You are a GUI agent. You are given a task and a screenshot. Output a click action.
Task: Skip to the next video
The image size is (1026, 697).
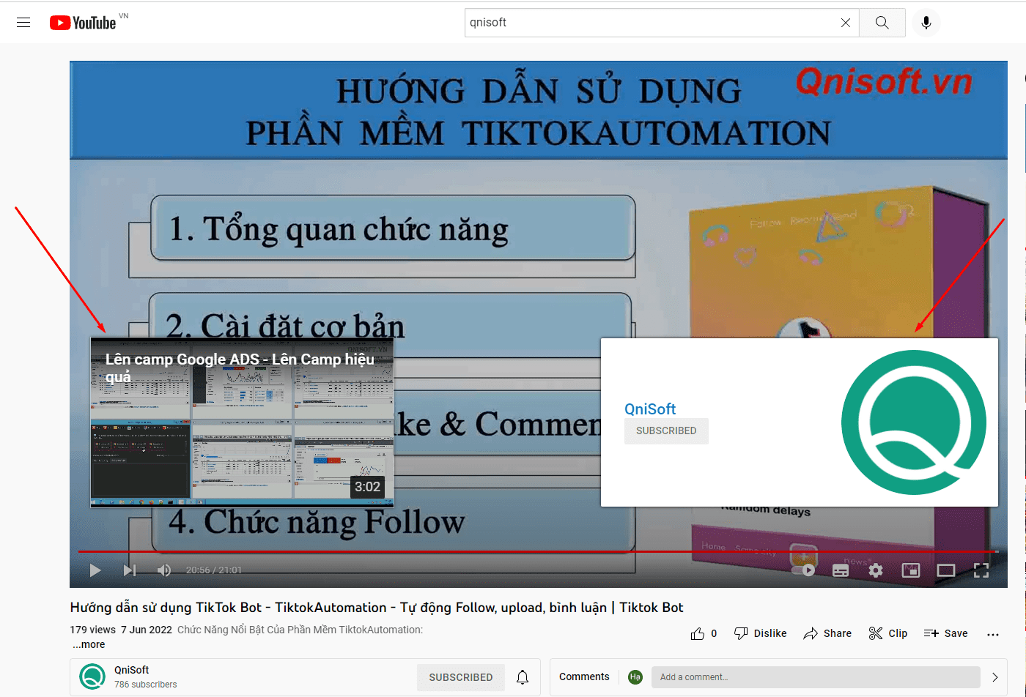130,570
